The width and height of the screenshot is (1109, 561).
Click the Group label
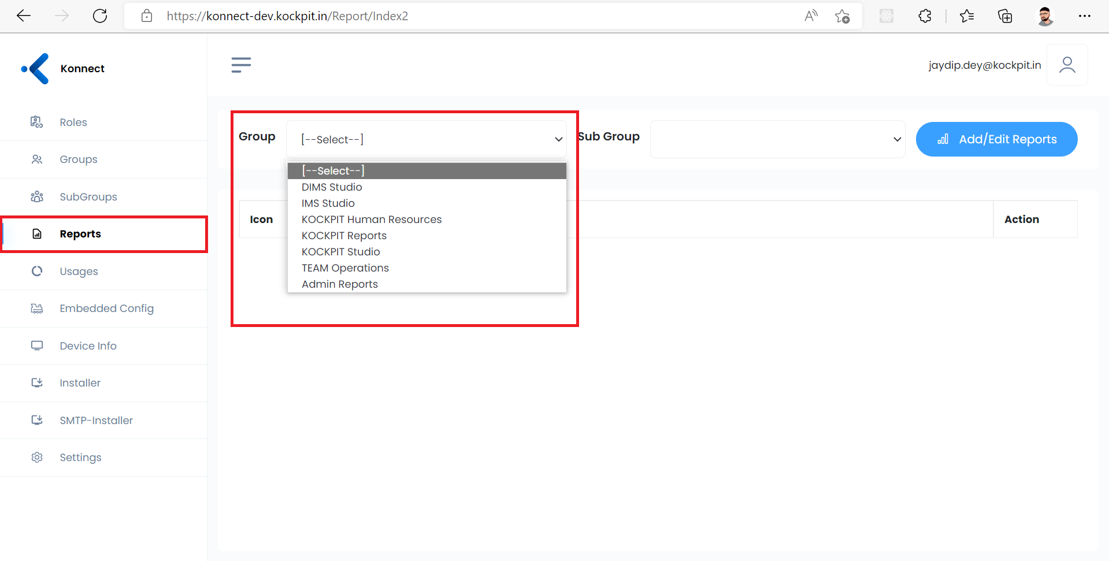[257, 137]
